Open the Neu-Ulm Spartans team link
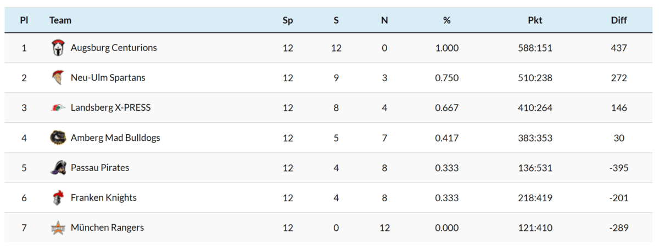Image resolution: width=659 pixels, height=250 pixels. pos(108,78)
